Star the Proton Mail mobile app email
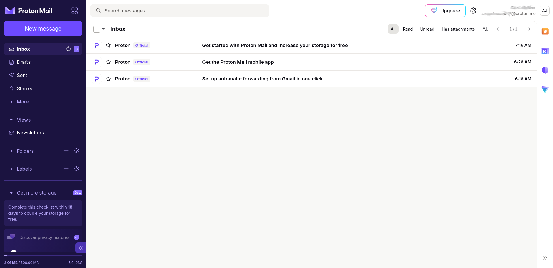 tap(108, 62)
